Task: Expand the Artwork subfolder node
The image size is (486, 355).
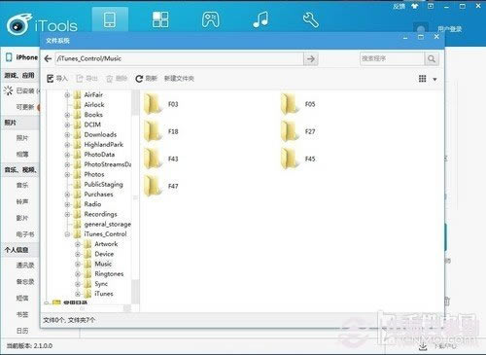Action: click(78, 244)
